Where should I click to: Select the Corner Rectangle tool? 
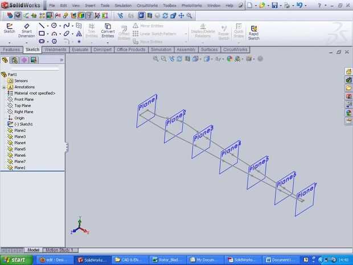[x=42, y=34]
